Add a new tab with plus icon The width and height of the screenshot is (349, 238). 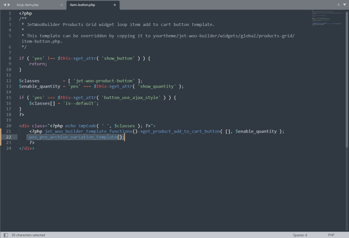click(338, 4)
